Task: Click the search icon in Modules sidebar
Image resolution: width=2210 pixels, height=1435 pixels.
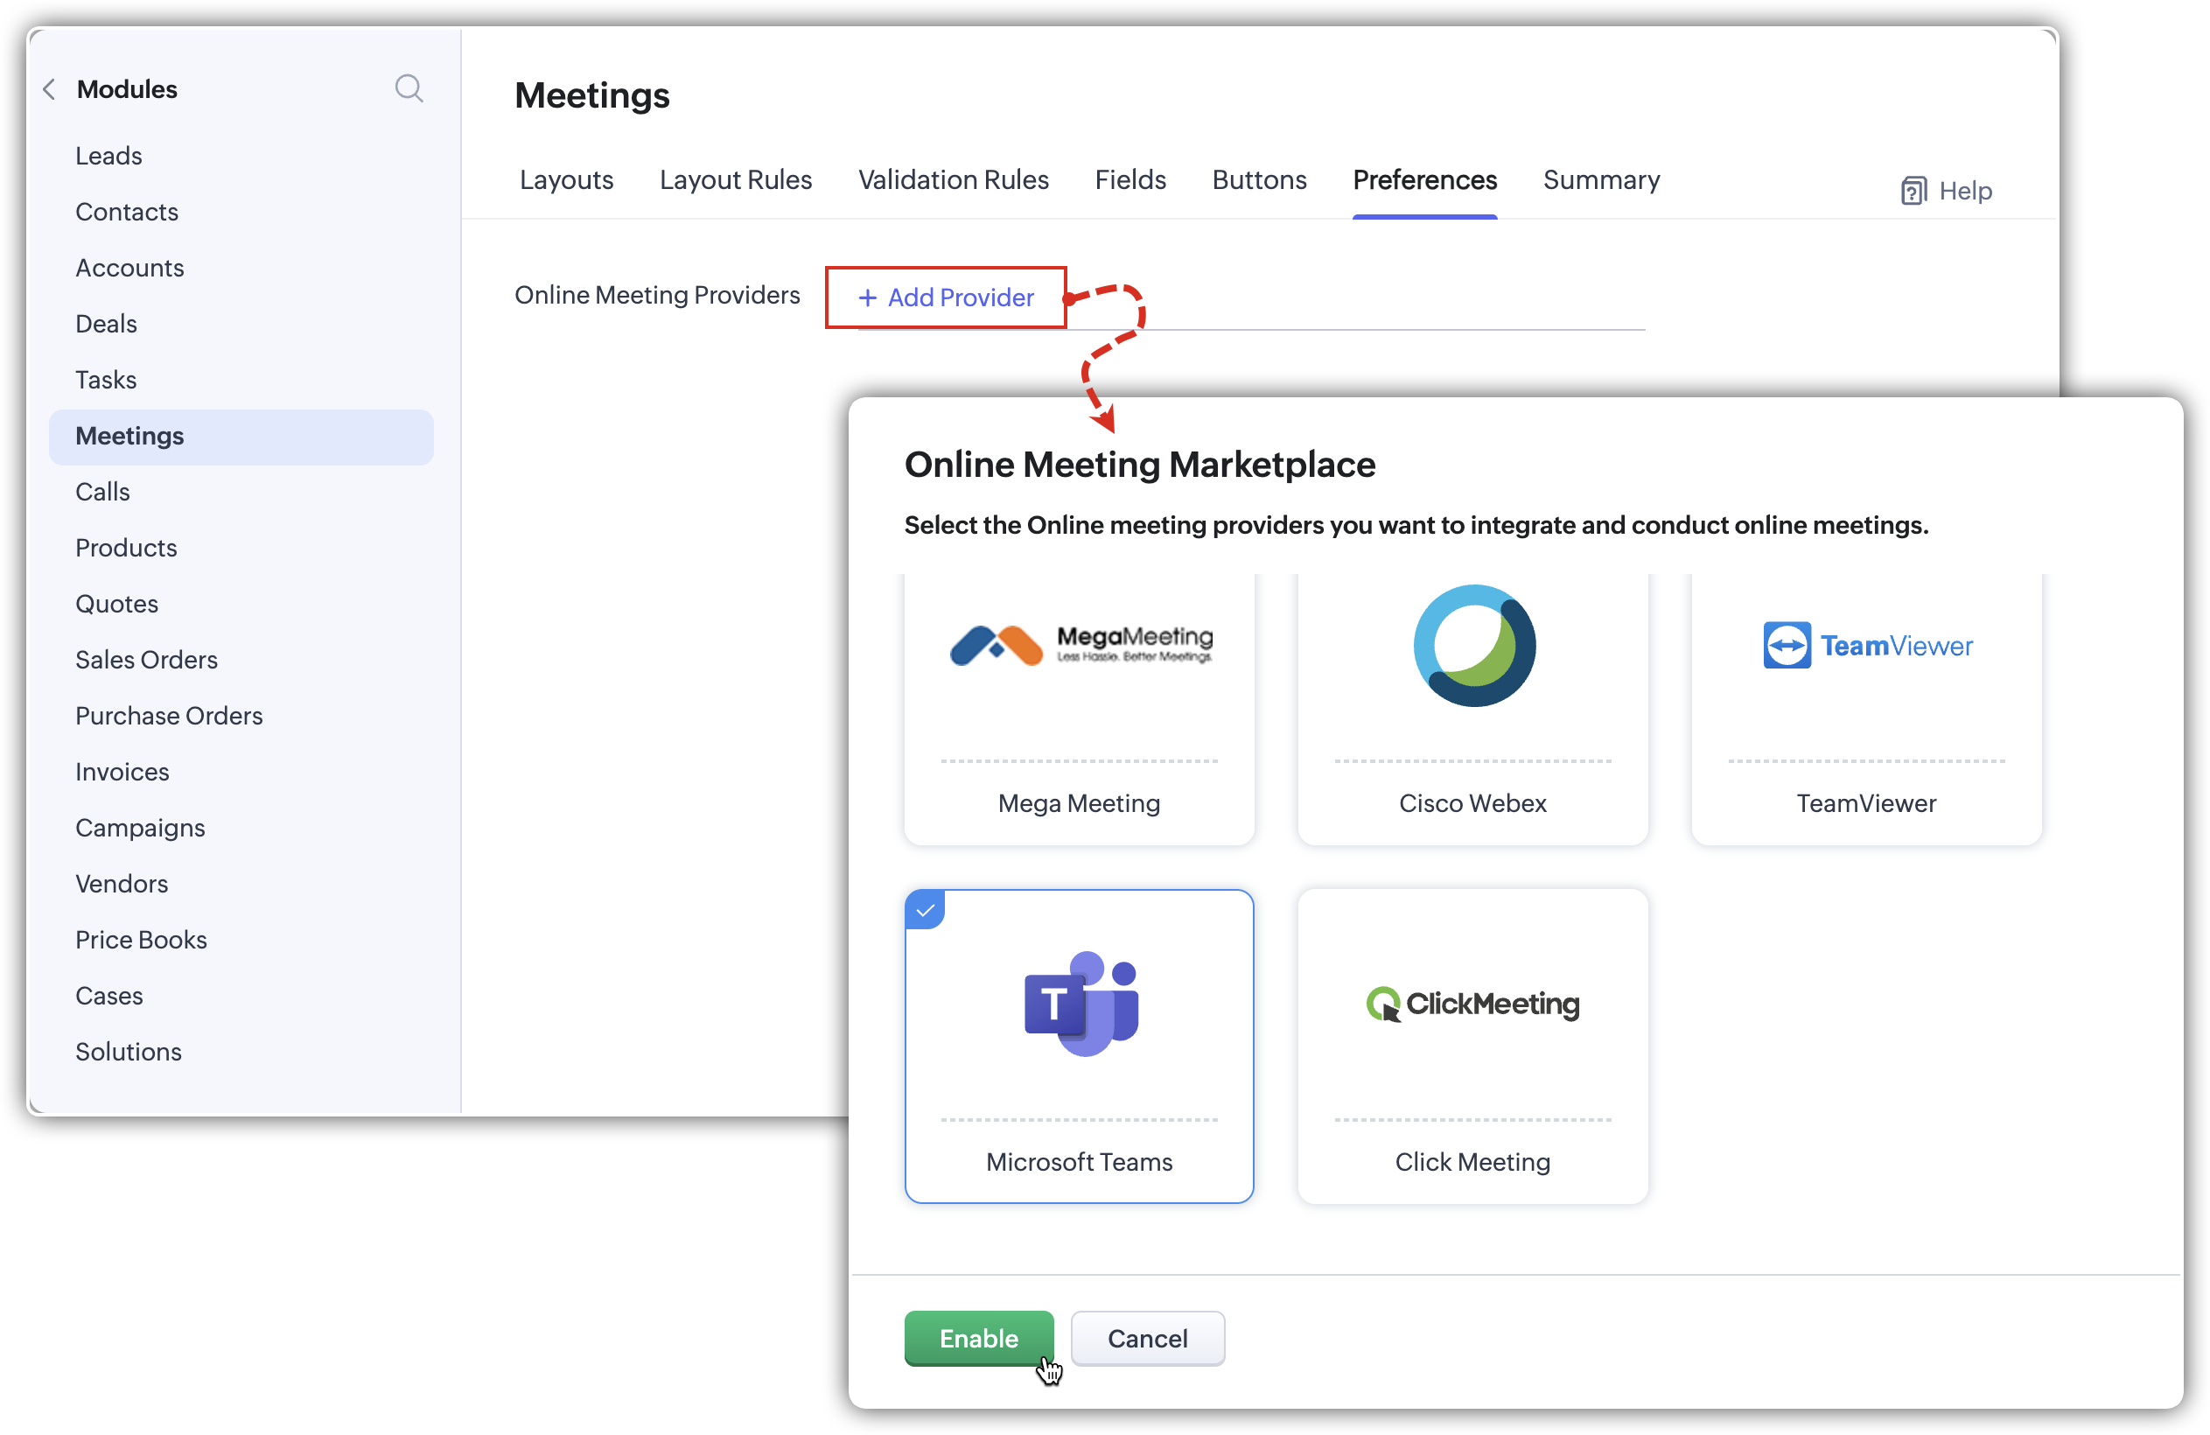Action: coord(409,88)
